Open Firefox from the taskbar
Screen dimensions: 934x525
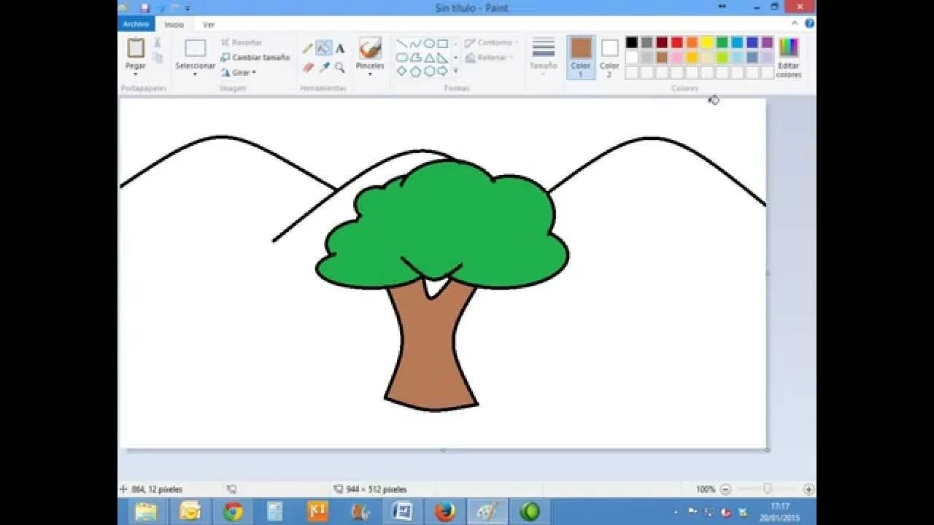tap(445, 512)
